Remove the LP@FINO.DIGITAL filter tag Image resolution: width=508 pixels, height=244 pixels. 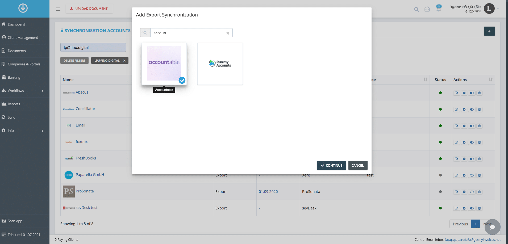click(124, 61)
